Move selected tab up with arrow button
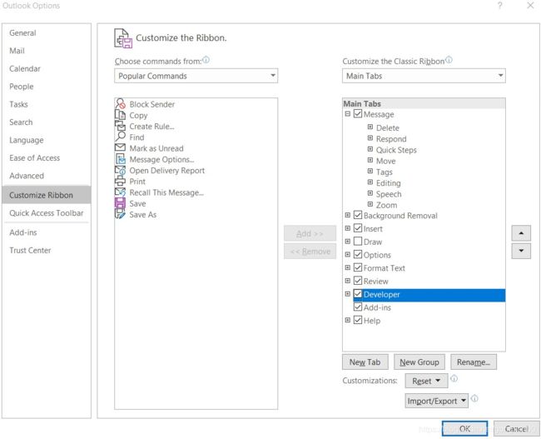Image resolution: width=541 pixels, height=439 pixels. point(521,233)
